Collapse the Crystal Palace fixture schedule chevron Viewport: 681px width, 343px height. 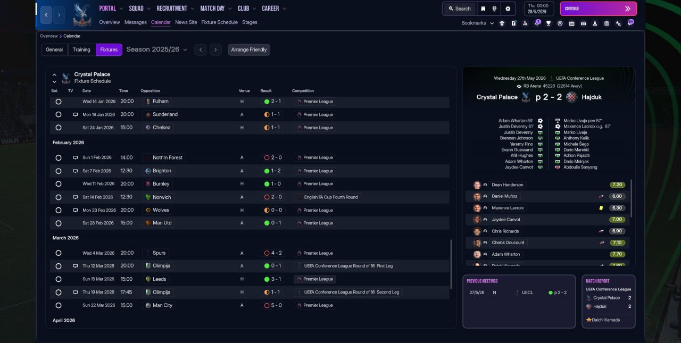pyautogui.click(x=54, y=75)
